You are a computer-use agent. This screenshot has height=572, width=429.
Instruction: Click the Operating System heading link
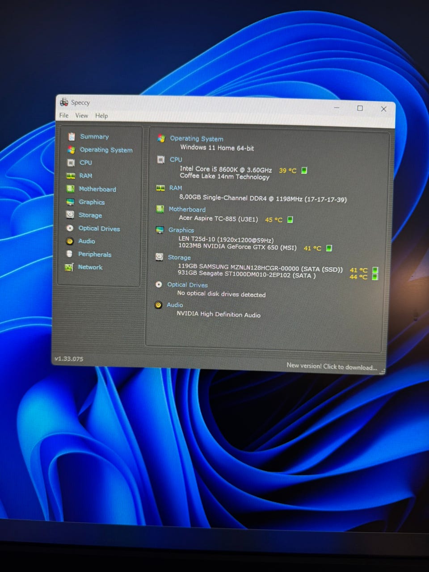point(197,139)
